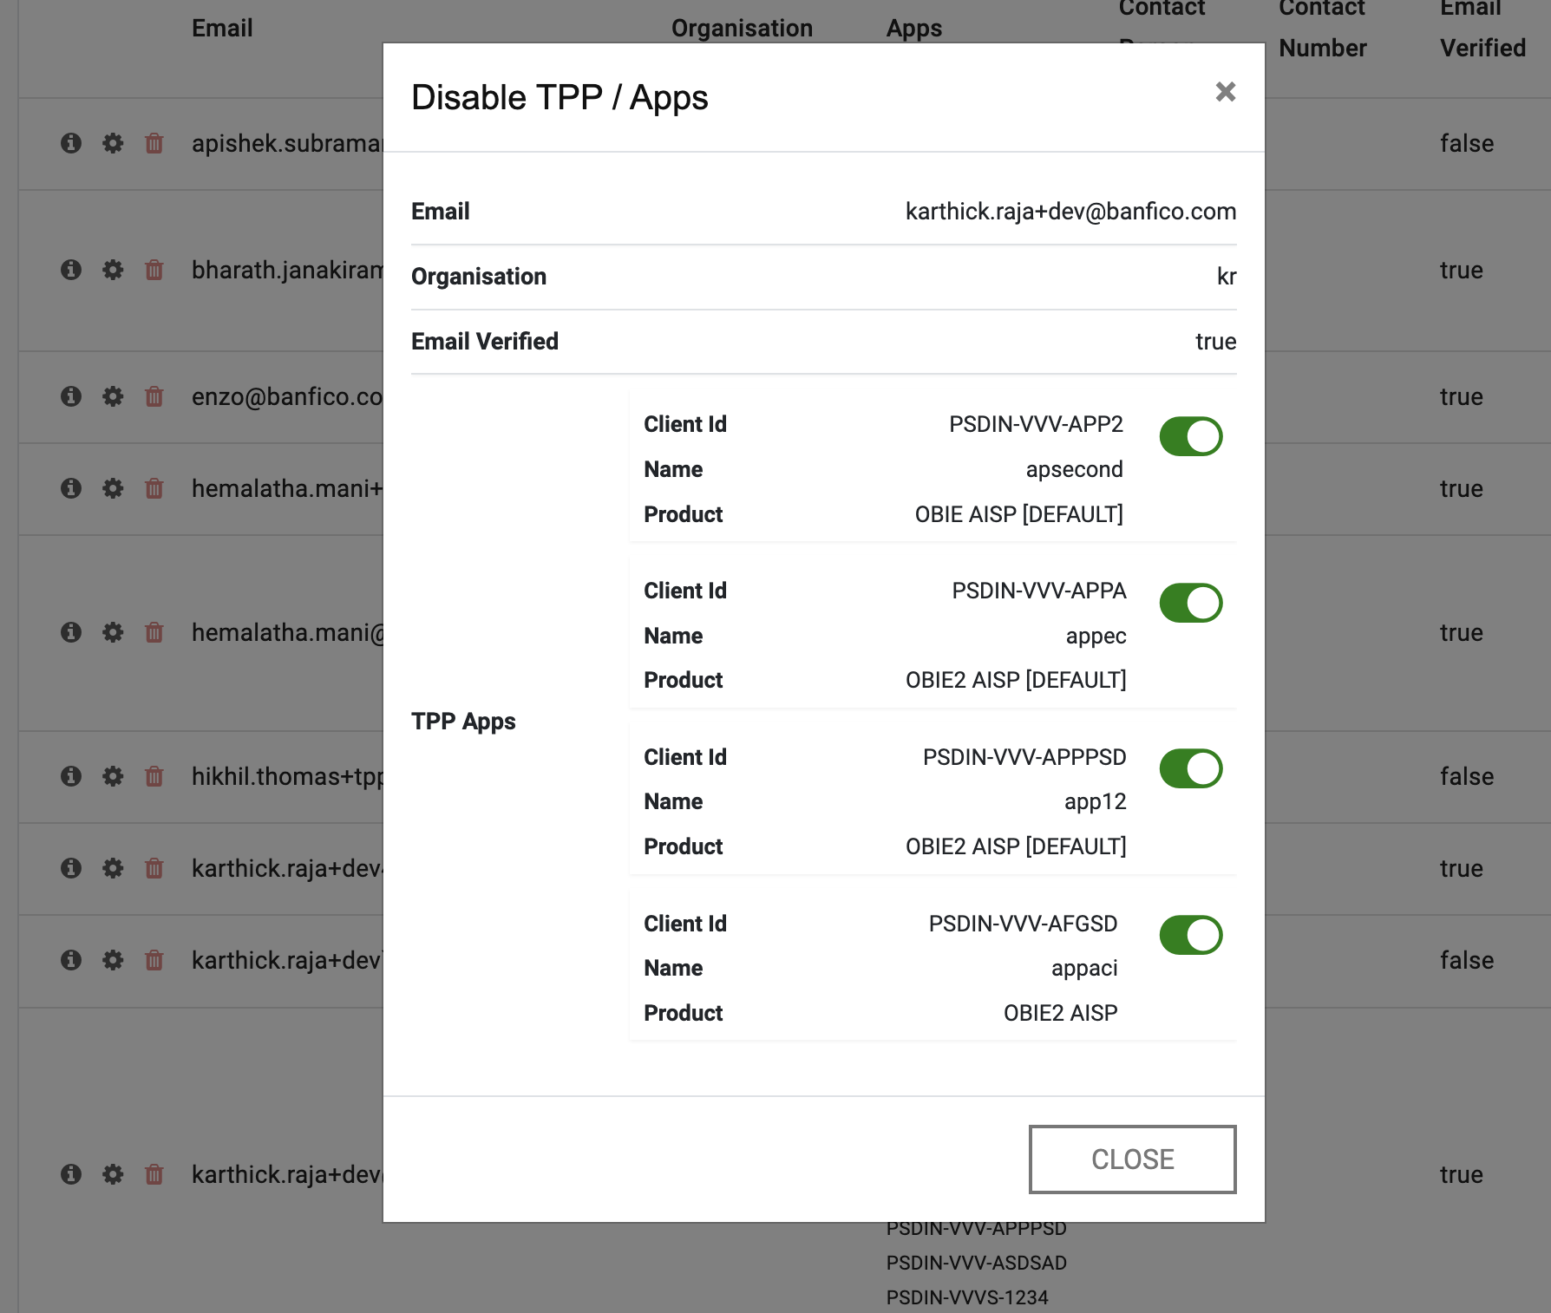The width and height of the screenshot is (1551, 1313).
Task: Open settings gear for bharath.janakiram row
Action: 113,270
